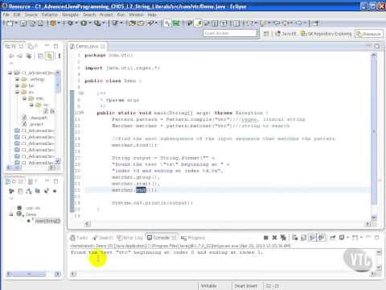Open the Help menu
The width and height of the screenshot is (386, 290).
click(x=152, y=14)
